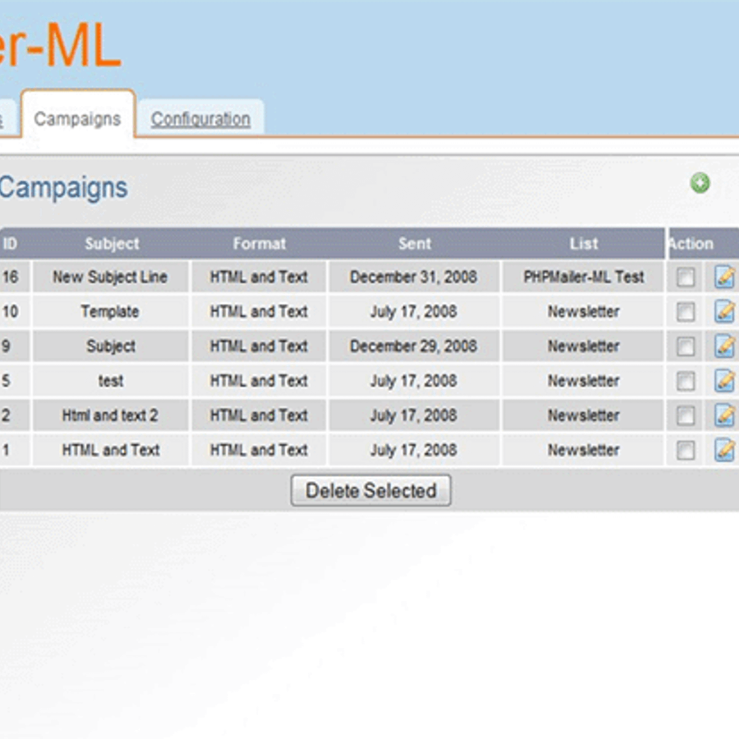Click the Format column header
Viewport: 739px width, 739px height.
(x=259, y=244)
